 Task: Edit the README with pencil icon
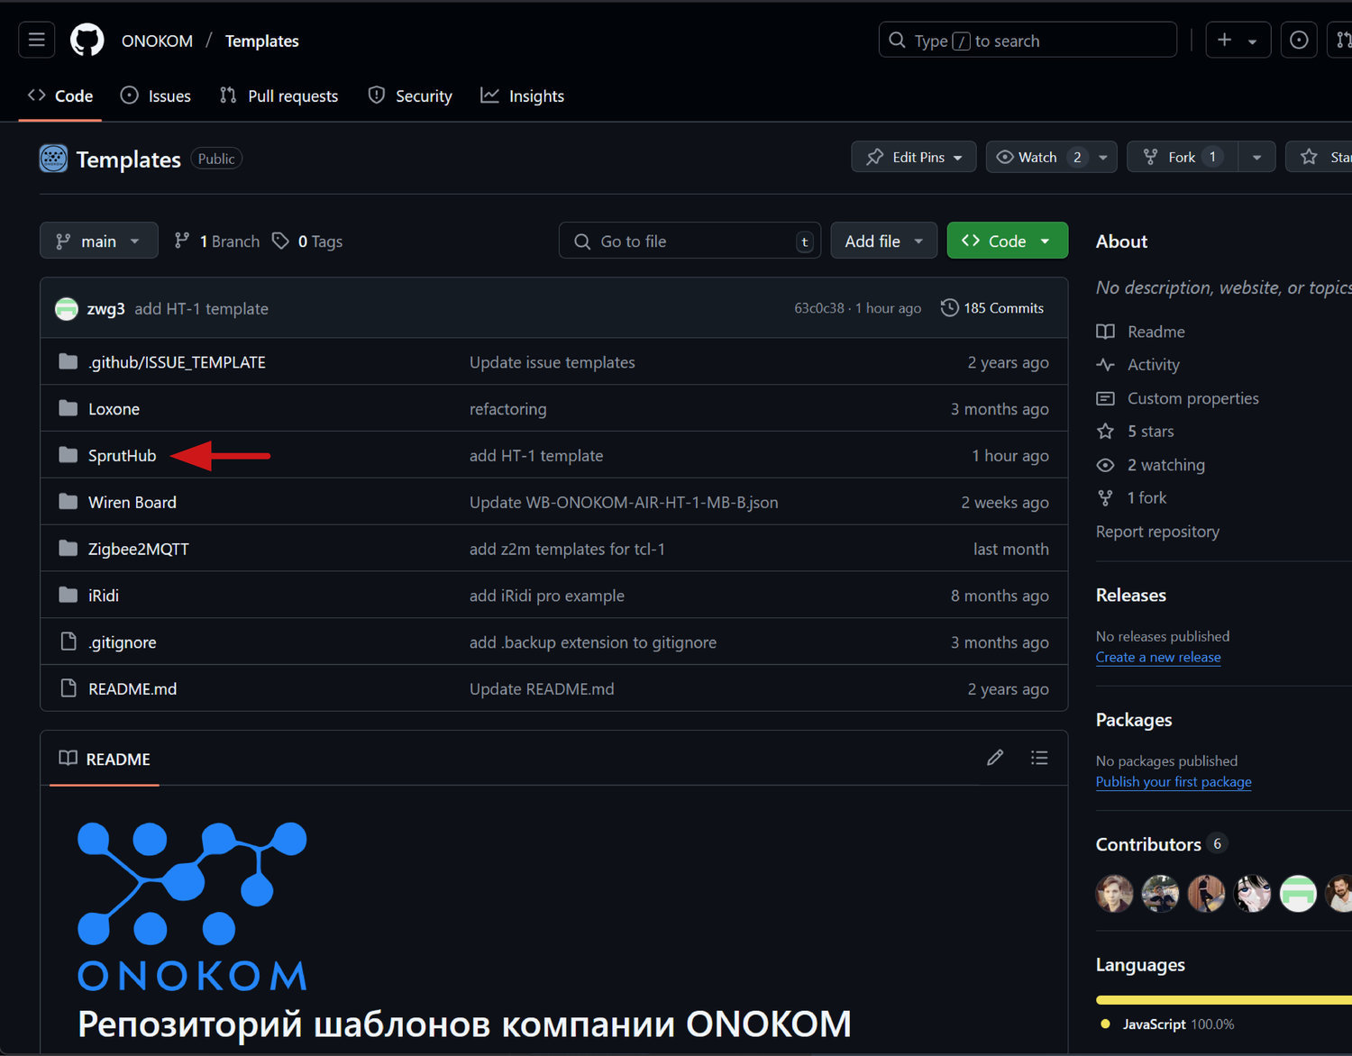[995, 758]
